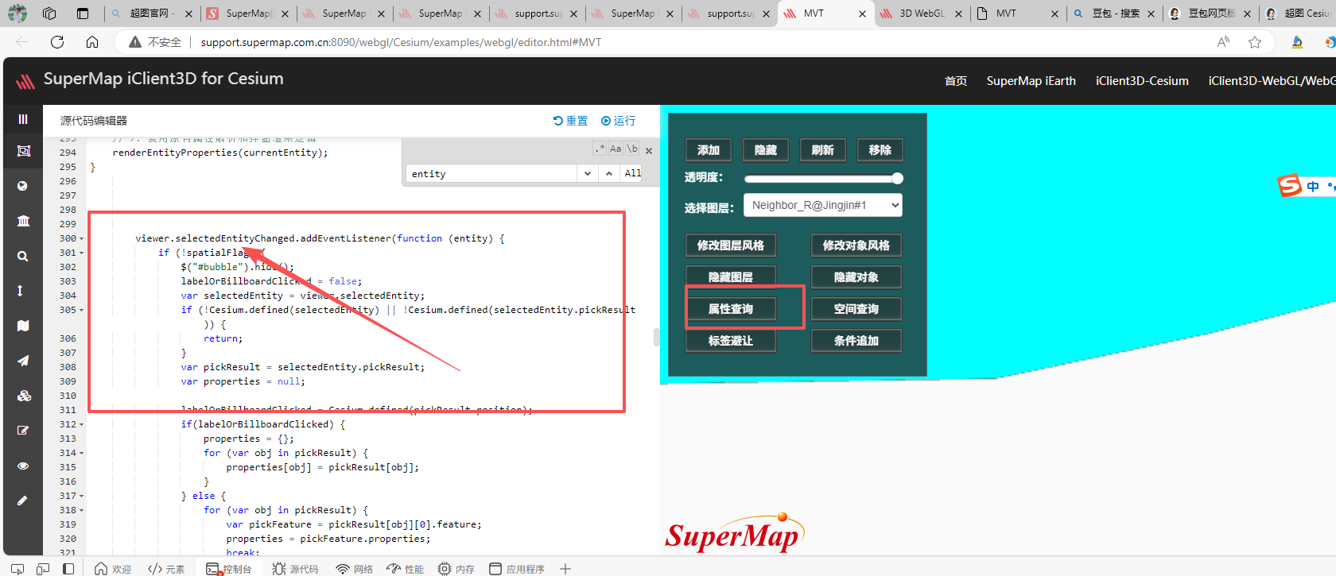This screenshot has height=576, width=1336.
Task: Open the museum building icon in sidebar
Action: click(23, 221)
